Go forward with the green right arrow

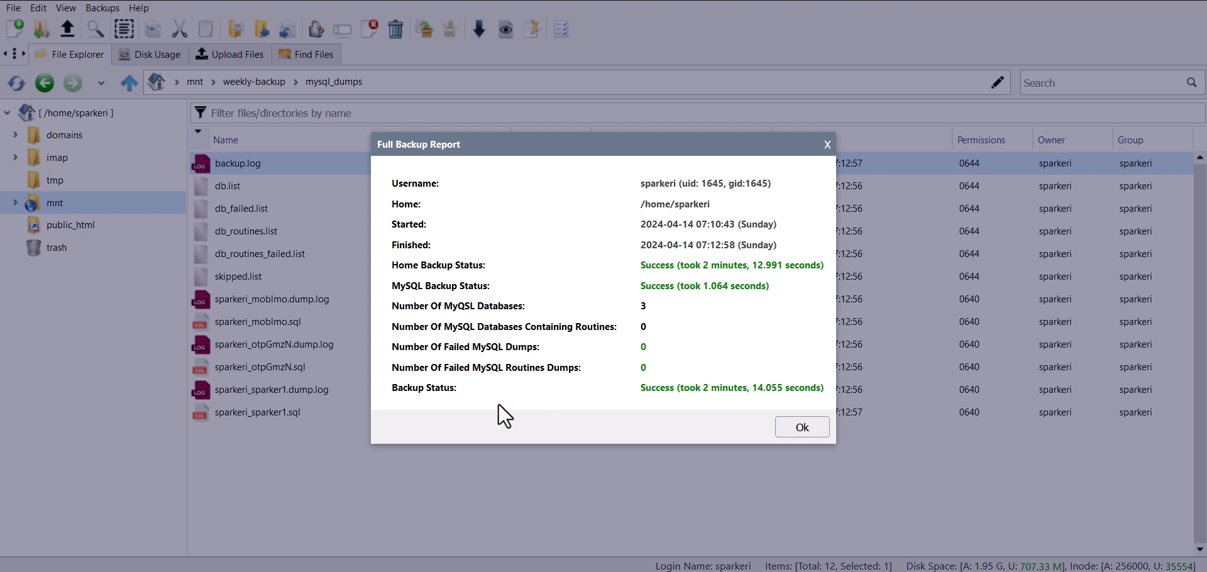[x=73, y=83]
